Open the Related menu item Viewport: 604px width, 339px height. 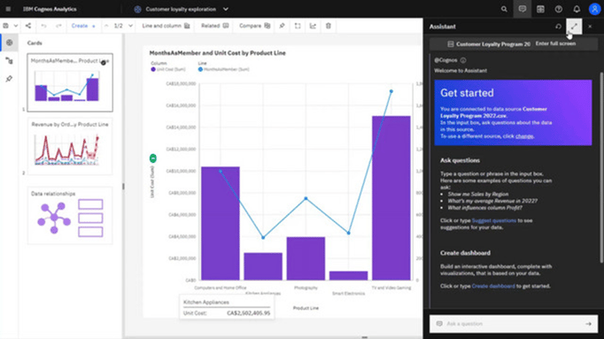click(214, 26)
